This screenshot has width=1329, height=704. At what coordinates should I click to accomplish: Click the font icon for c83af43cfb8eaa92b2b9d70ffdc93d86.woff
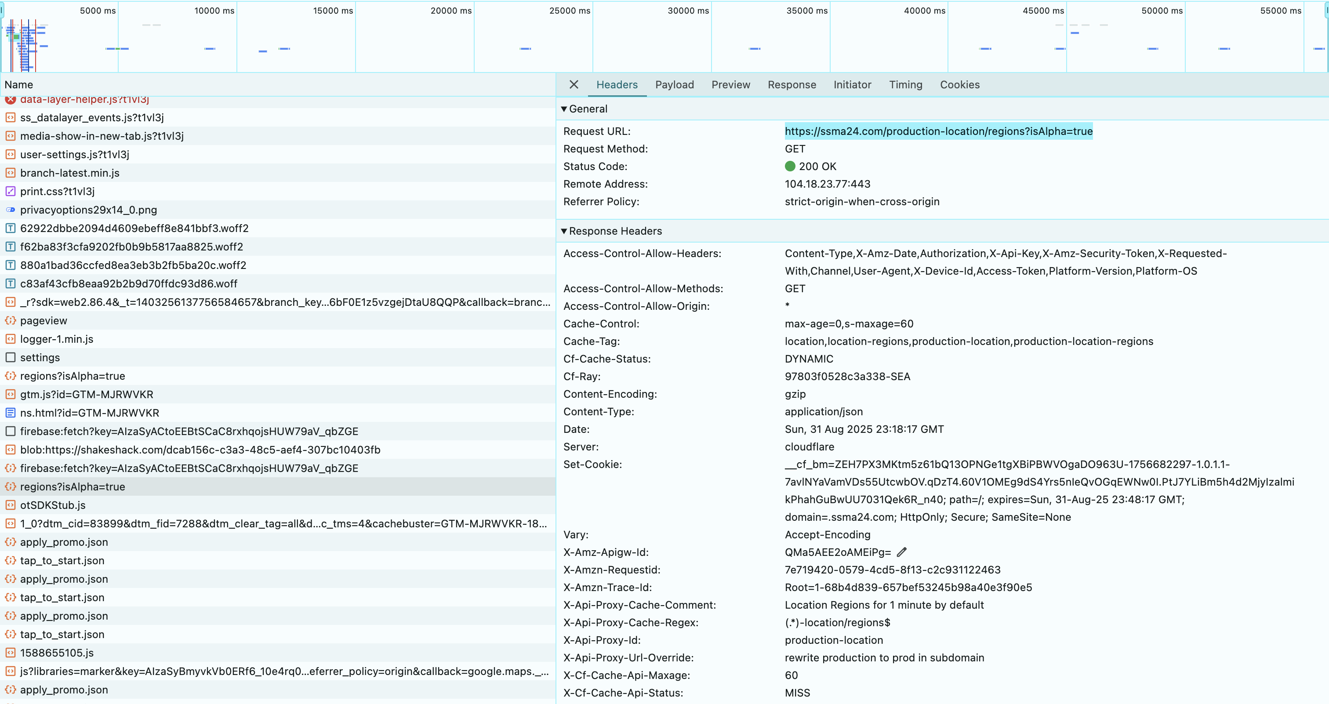pyautogui.click(x=10, y=283)
